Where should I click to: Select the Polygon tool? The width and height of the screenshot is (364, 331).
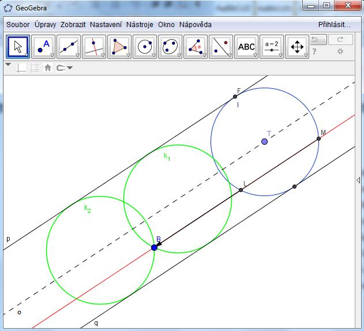point(119,47)
